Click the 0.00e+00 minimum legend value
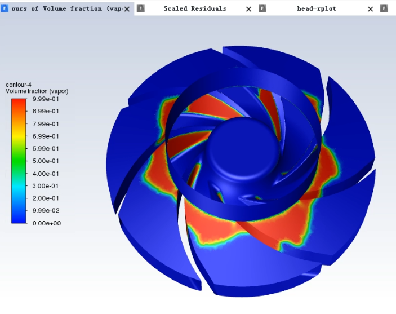This screenshot has width=396, height=314. [46, 223]
